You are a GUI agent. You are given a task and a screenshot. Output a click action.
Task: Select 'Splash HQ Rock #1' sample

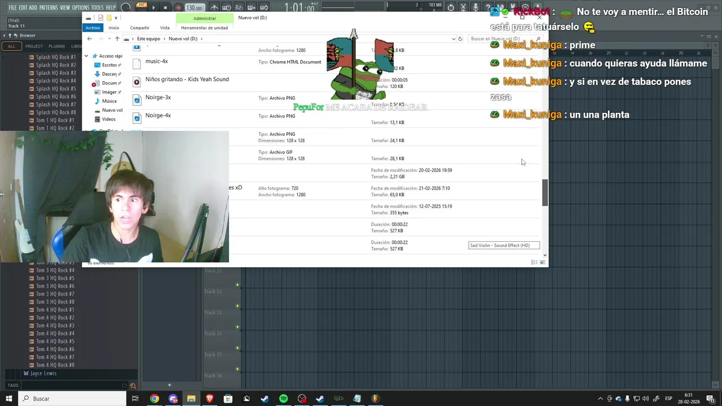[56, 57]
